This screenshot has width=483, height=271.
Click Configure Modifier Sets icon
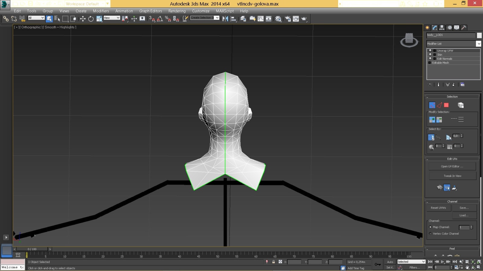(462, 85)
